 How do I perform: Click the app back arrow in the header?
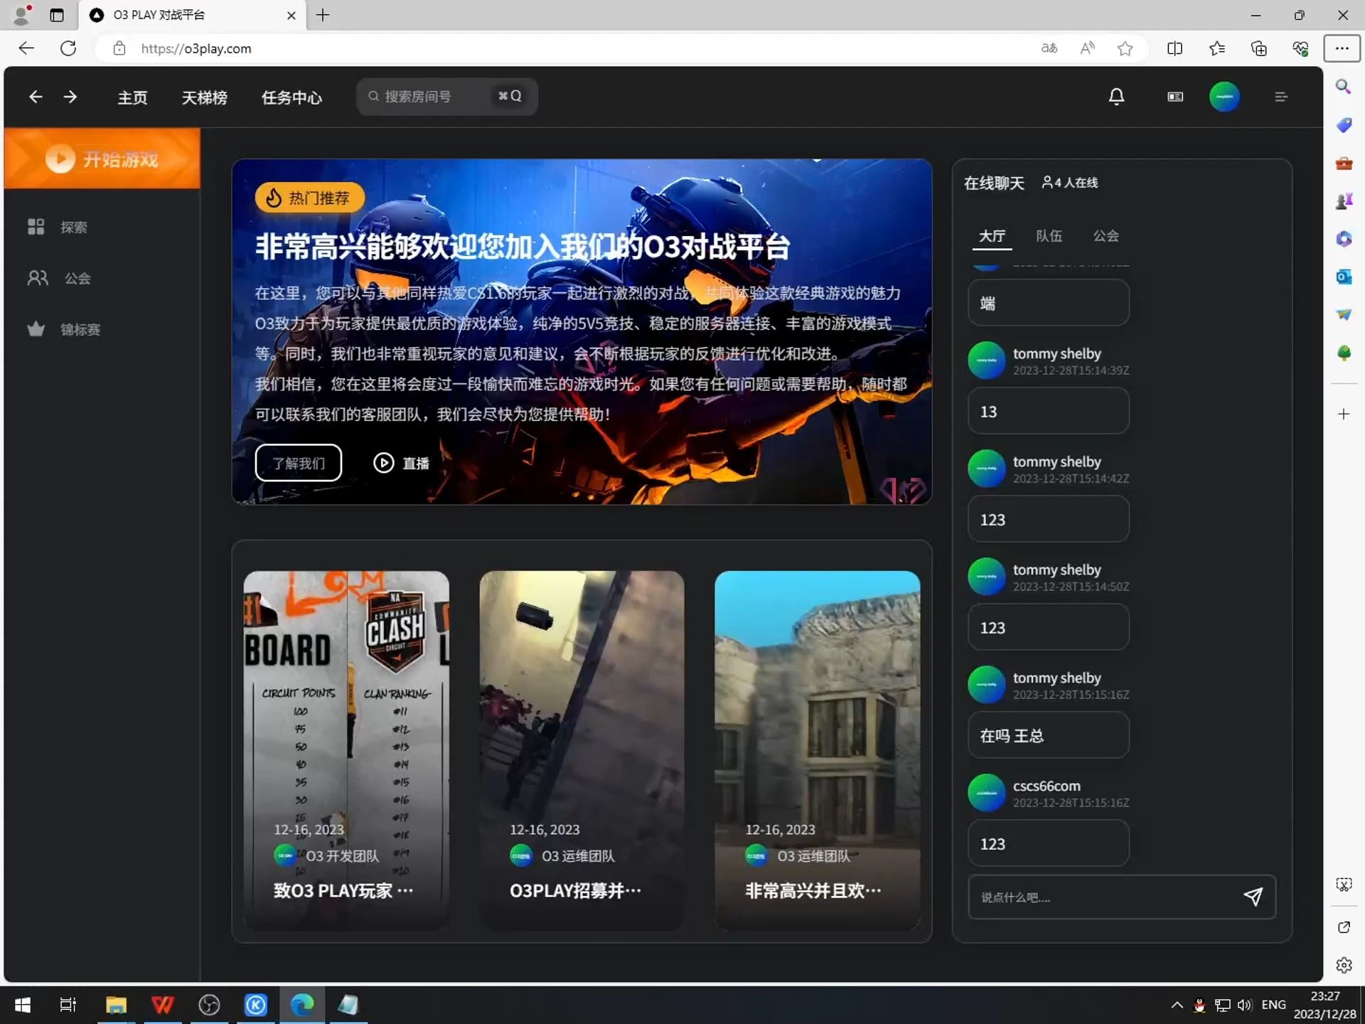point(36,97)
